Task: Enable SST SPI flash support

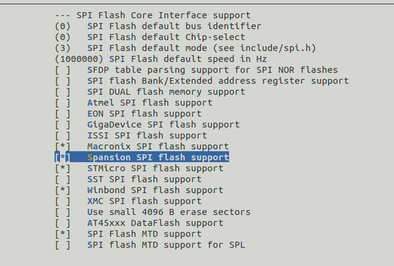Action: click(62, 179)
